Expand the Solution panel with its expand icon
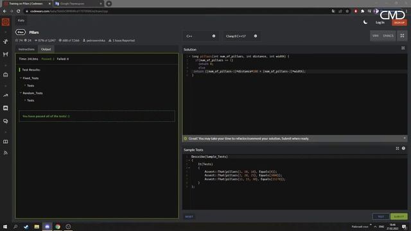The height and width of the screenshot is (231, 411). 403,48
